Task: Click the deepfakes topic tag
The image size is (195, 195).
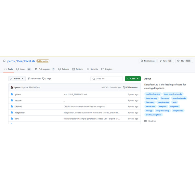Action: coord(174,106)
